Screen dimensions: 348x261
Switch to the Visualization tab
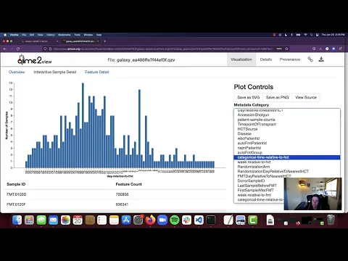pyautogui.click(x=241, y=59)
